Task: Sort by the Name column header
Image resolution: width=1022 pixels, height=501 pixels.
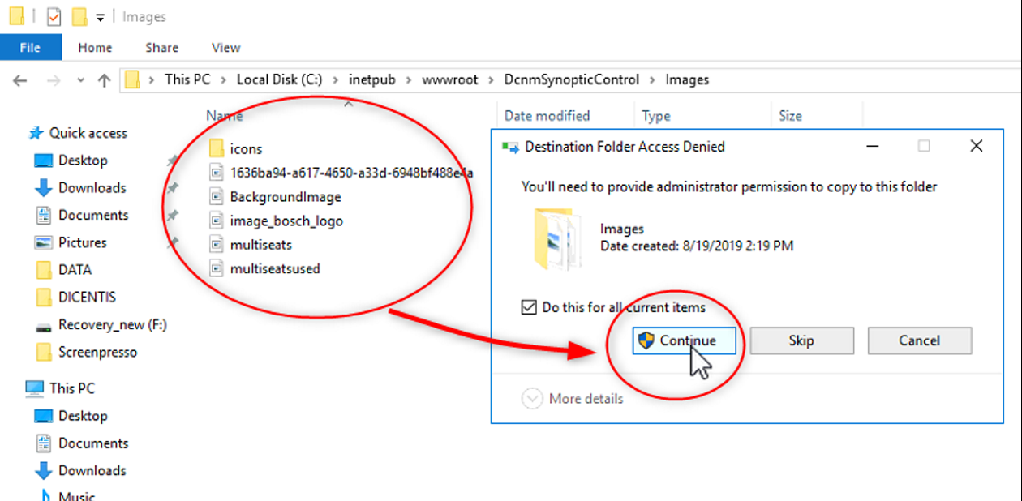Action: (x=224, y=116)
